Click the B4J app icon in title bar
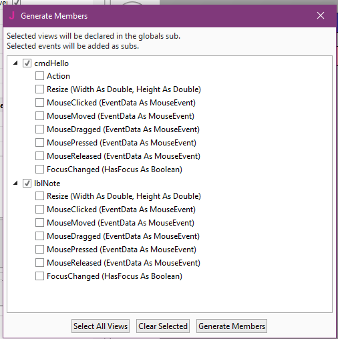The width and height of the screenshot is (338, 339). [12, 16]
